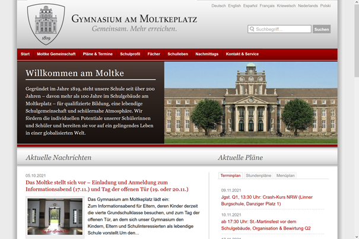The width and height of the screenshot is (359, 239).
Task: Switch language to Français
Action: [x=267, y=6]
